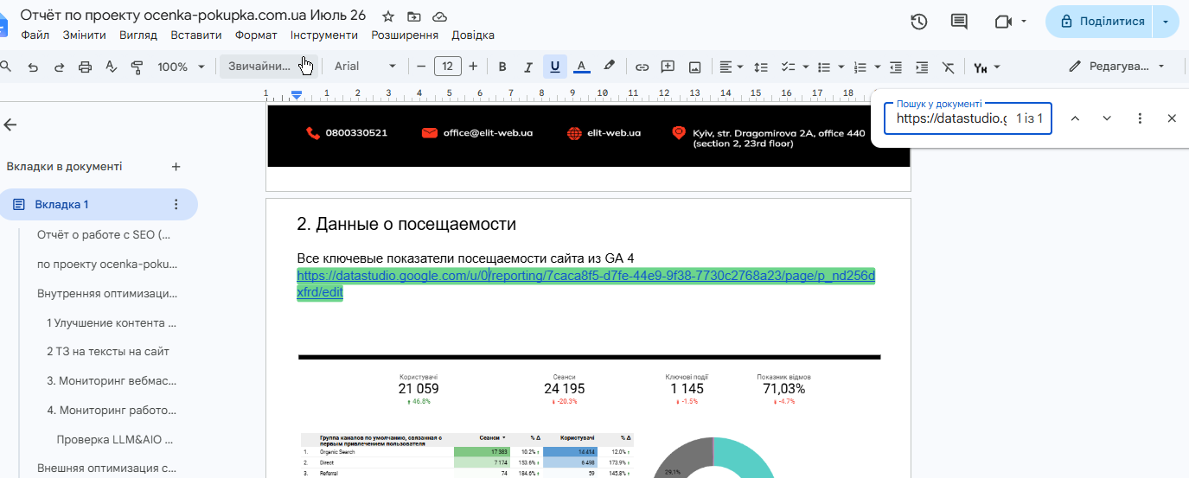Close the find in document bar
Screen dimensions: 1189x478
[1172, 118]
